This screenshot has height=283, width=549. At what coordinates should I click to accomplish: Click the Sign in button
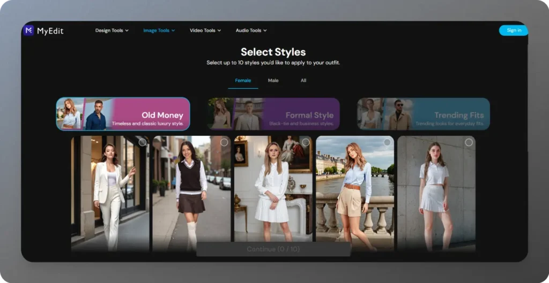[514, 30]
